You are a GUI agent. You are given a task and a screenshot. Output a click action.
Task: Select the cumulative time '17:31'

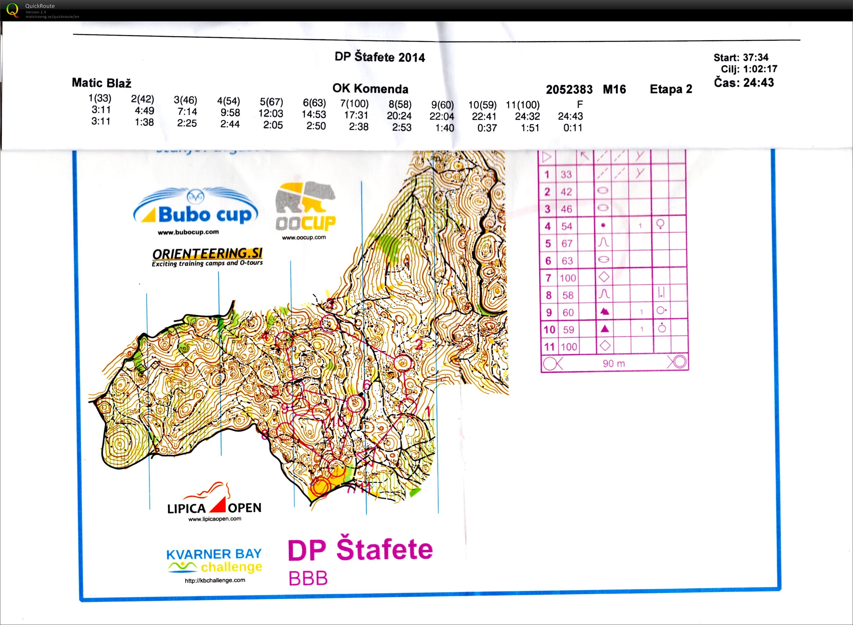click(356, 115)
